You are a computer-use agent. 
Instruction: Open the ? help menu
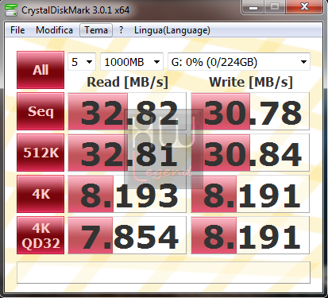coord(121,30)
